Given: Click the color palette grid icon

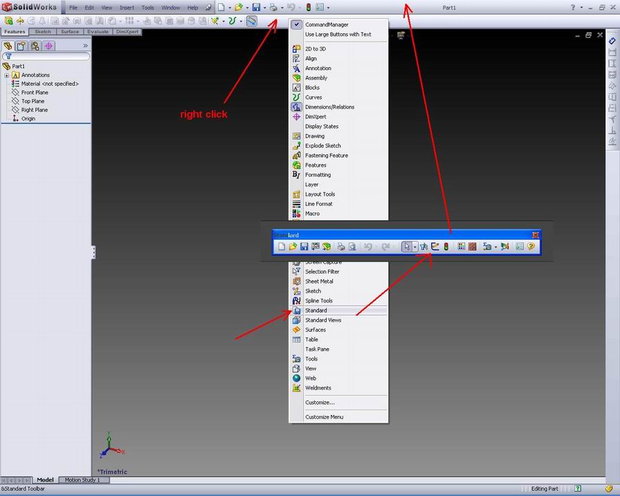Looking at the screenshot, I should (462, 246).
